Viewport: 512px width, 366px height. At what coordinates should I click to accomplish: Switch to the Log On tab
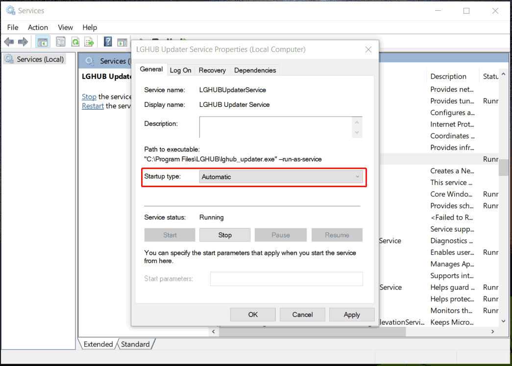[x=180, y=70]
